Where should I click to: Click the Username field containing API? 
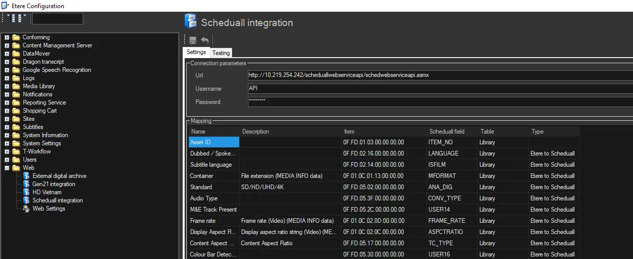439,89
